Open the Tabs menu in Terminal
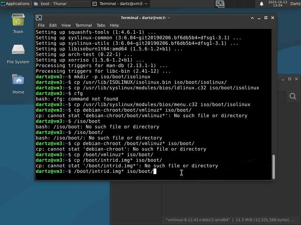The image size is (301, 225). [101, 25]
